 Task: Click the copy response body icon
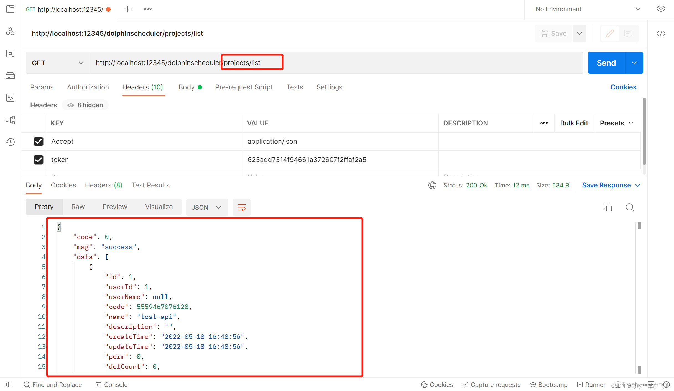607,207
